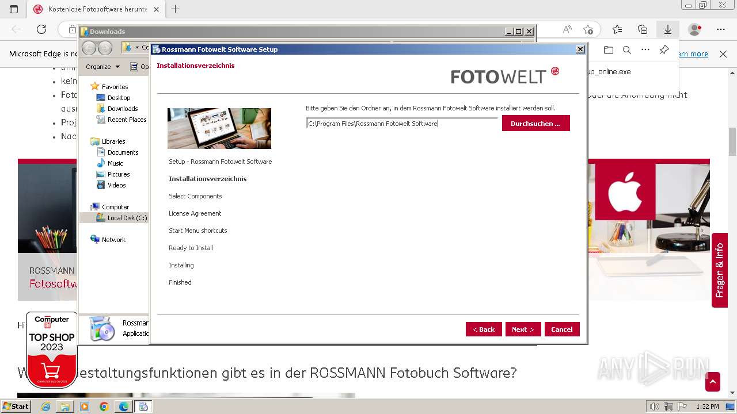Click the page vertical scrollbar

[x=732, y=141]
